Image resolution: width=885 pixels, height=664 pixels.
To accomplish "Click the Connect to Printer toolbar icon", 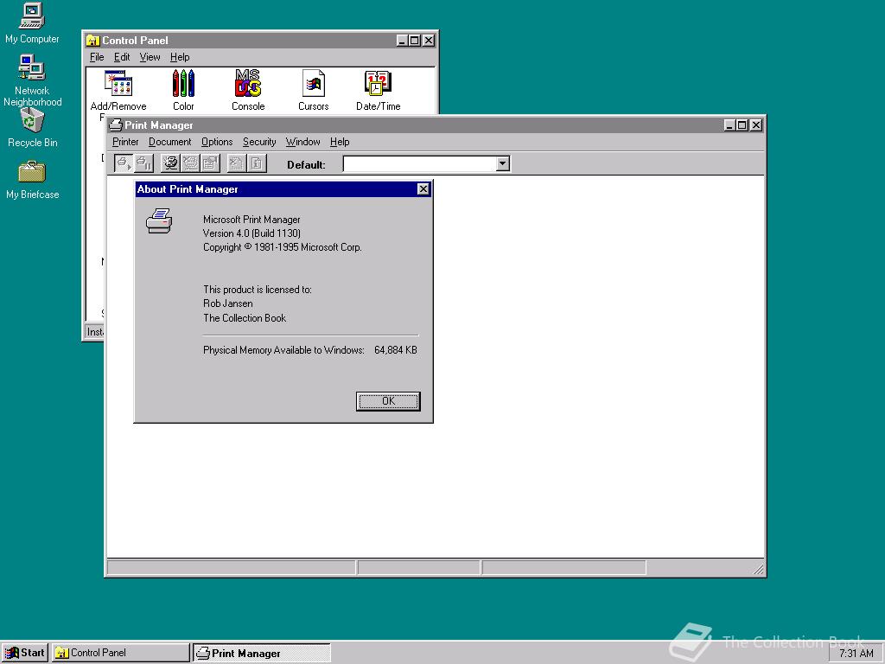I will coord(170,163).
